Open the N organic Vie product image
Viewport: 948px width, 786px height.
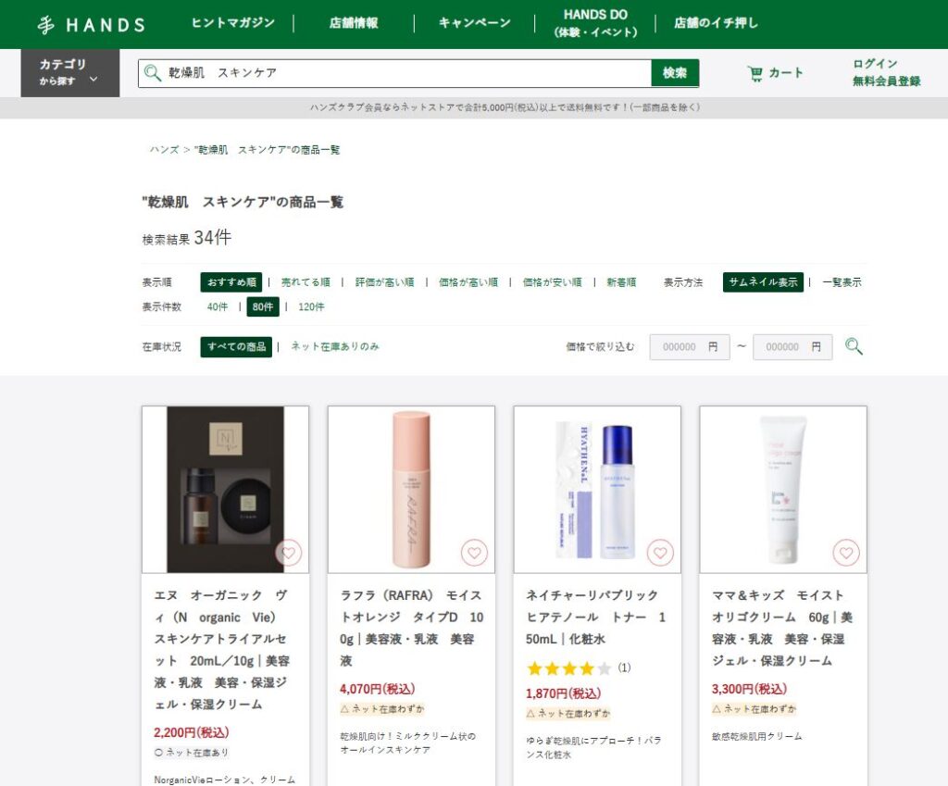(226, 490)
